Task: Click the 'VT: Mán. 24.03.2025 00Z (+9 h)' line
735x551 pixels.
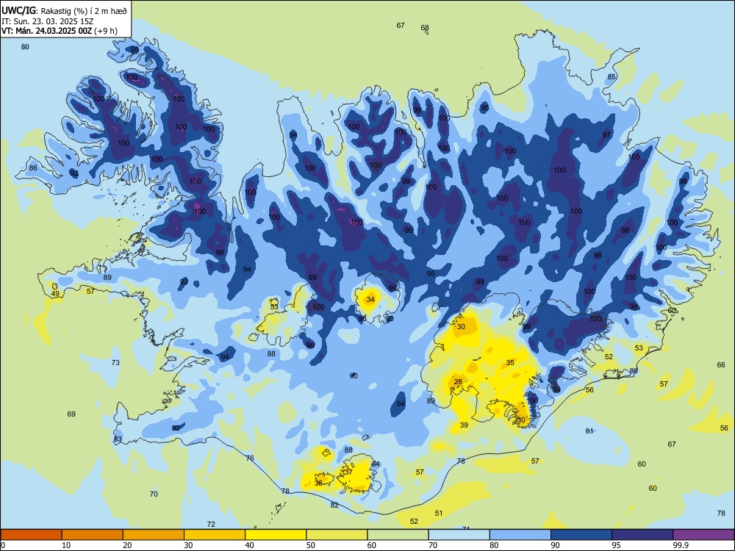Action: [59, 31]
